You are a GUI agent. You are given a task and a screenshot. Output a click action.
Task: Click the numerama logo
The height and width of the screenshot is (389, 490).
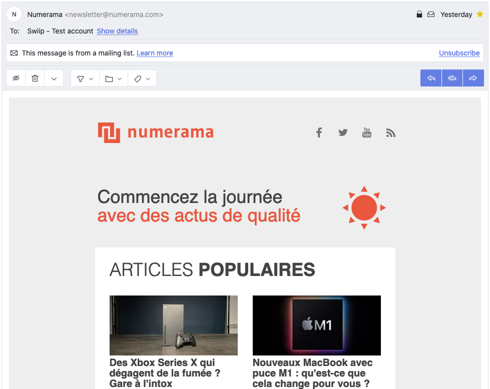(156, 132)
